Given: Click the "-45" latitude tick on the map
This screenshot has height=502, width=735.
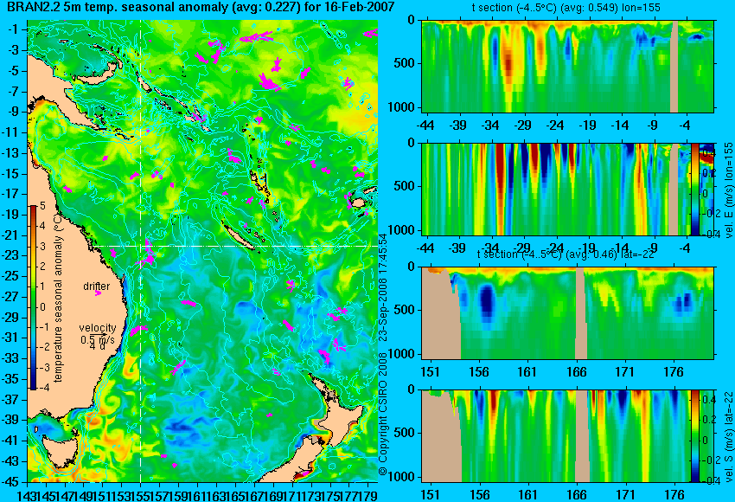Looking at the screenshot, I should [x=13, y=482].
